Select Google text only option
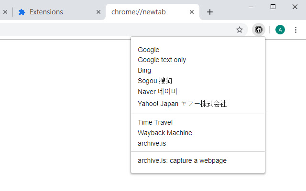 162,60
